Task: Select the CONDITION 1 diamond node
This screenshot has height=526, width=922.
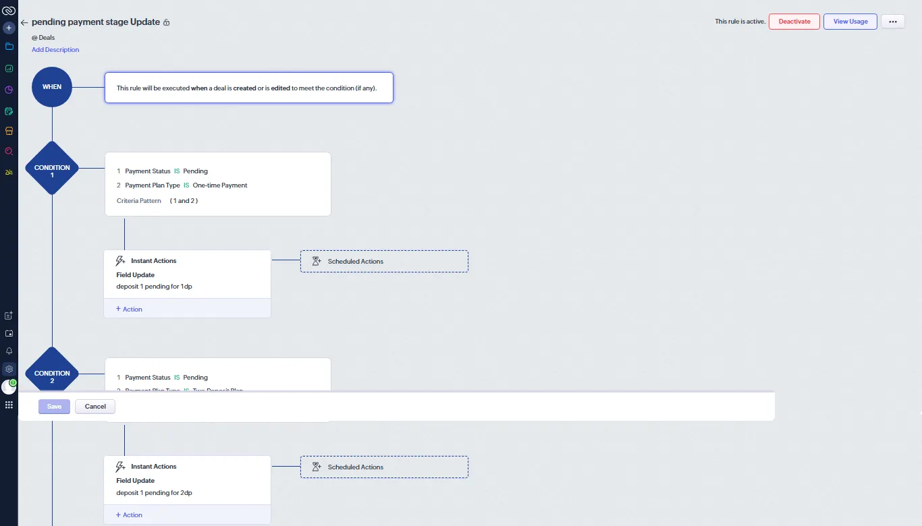Action: coord(52,168)
